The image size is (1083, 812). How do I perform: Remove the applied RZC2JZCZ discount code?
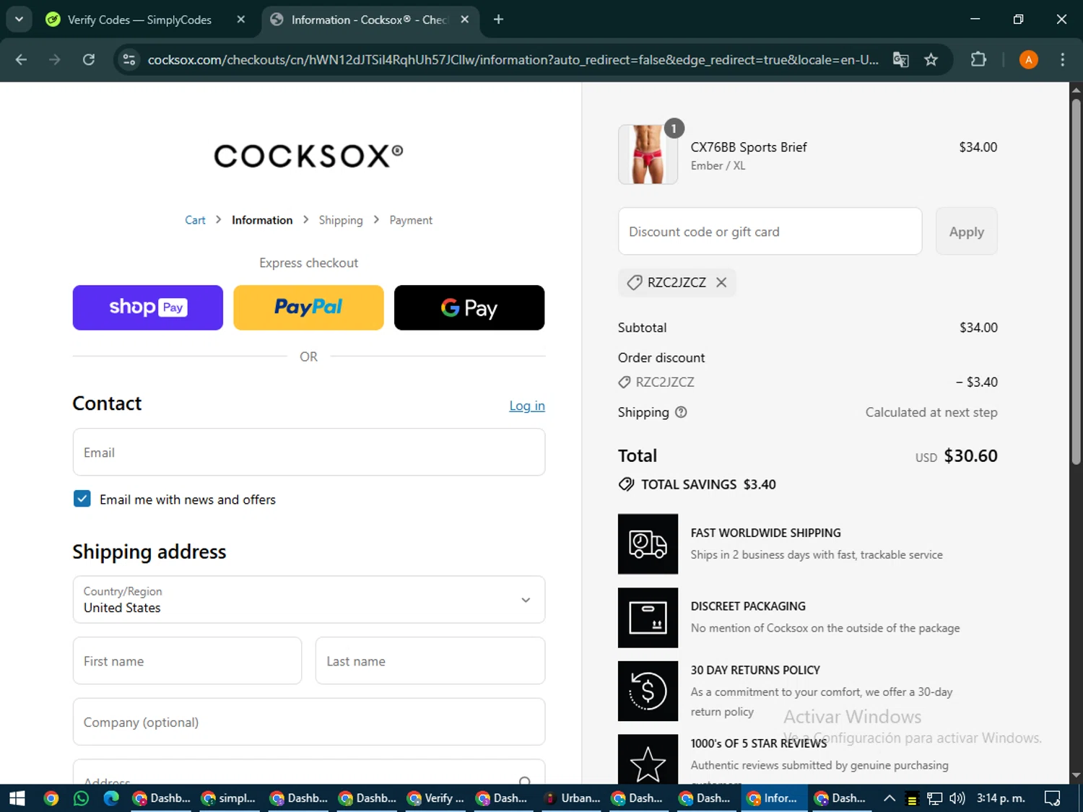point(721,282)
